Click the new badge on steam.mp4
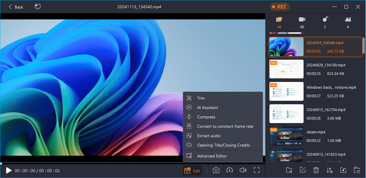 [274, 130]
